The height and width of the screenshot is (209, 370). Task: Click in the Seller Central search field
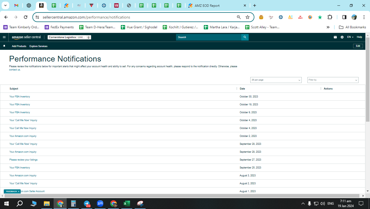pos(209,37)
